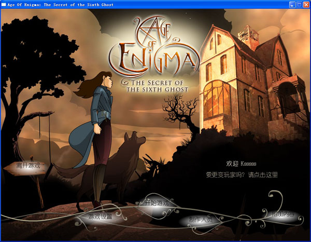Maximize the Age Of Enigma window
Viewport: 311px width, 242px height.
[299, 5]
